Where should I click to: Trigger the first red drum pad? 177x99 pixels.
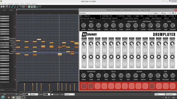tap(84, 86)
